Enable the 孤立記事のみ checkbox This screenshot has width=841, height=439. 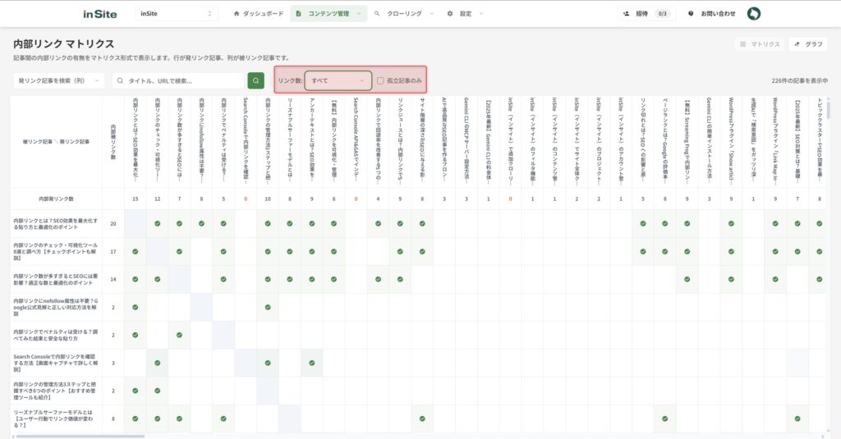[x=380, y=80]
